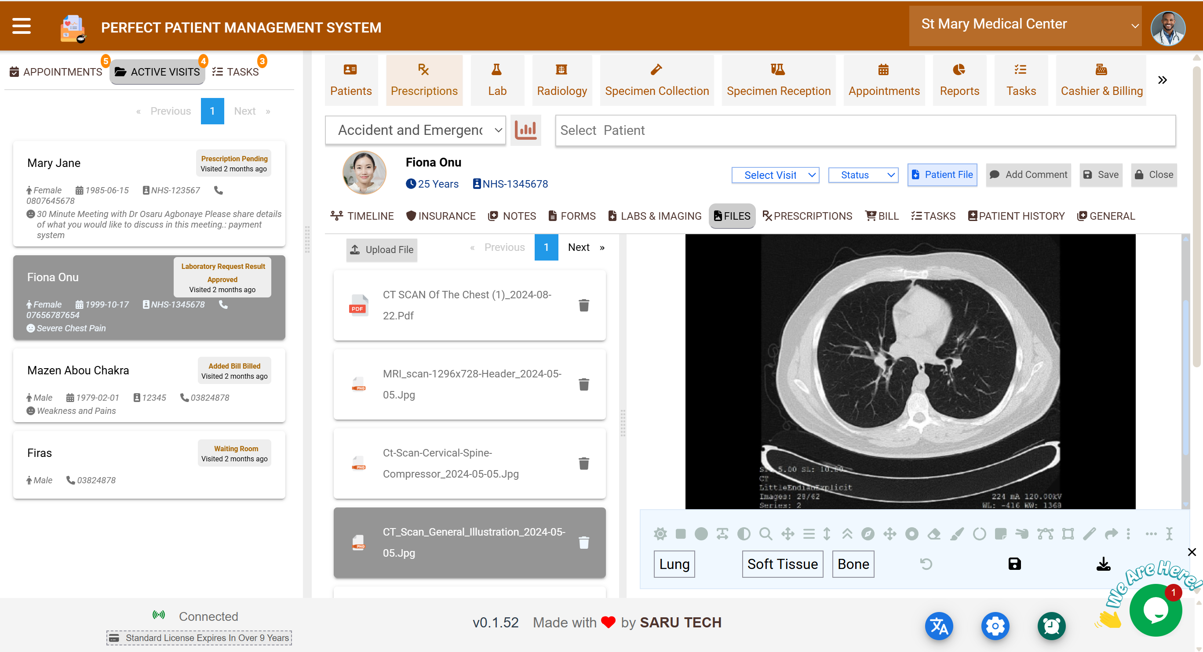Click the Select Patient search field
Viewport: 1203px width, 652px height.
865,130
